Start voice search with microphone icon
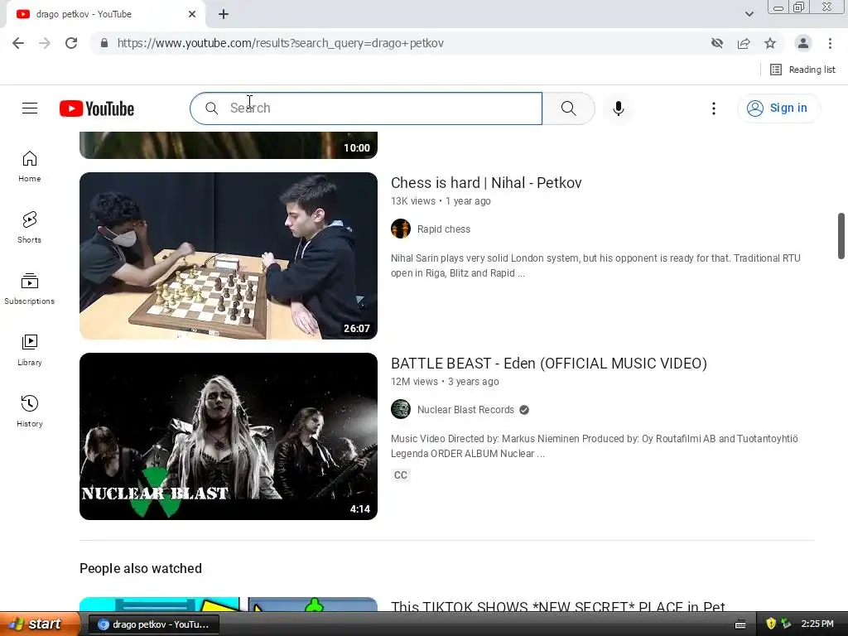This screenshot has height=636, width=848. [x=618, y=108]
